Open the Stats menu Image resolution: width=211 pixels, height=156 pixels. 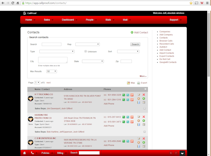click(110, 20)
